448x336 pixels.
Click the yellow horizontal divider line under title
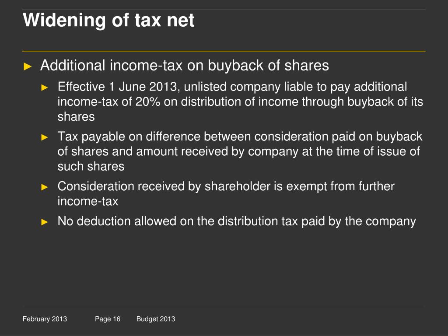click(224, 51)
